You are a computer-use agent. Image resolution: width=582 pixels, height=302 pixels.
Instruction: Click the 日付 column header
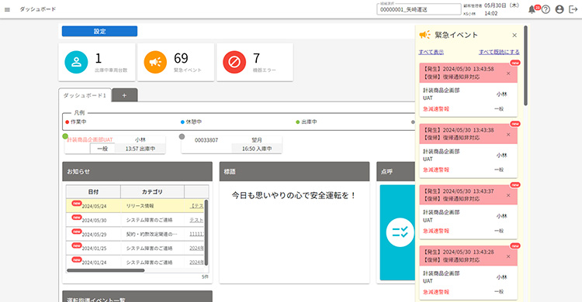tap(93, 191)
